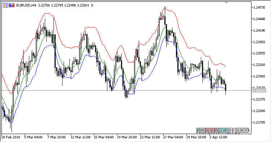Click the 22 Mar 12:00 time label
The width and height of the screenshot is (271, 142).
point(150,137)
